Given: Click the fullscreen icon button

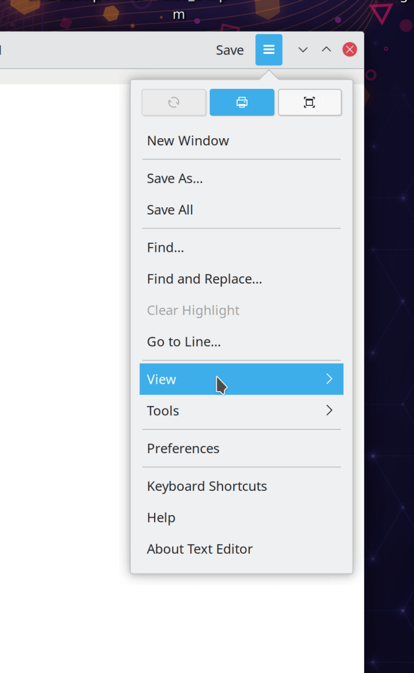Looking at the screenshot, I should click(309, 103).
